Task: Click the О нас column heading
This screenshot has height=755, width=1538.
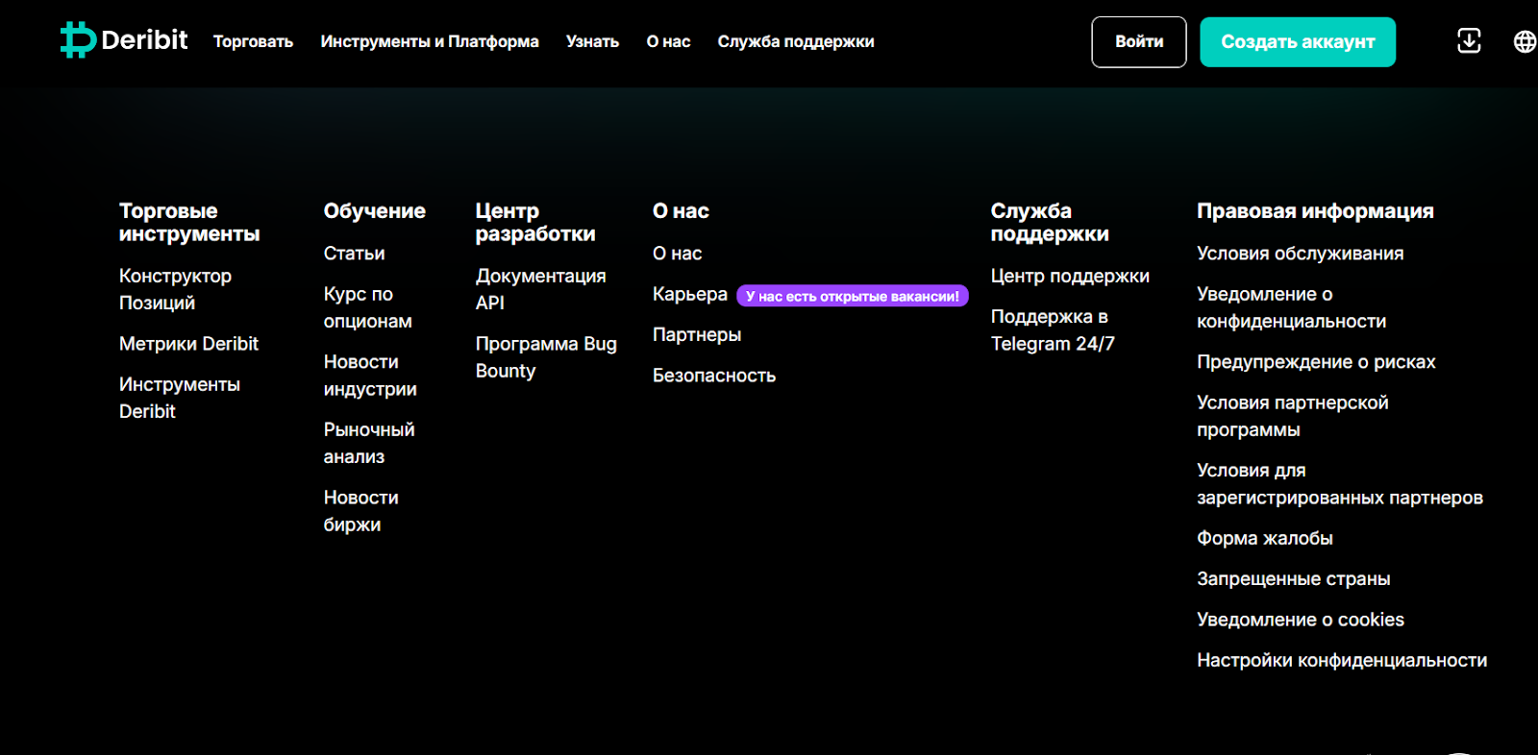Action: pos(681,211)
